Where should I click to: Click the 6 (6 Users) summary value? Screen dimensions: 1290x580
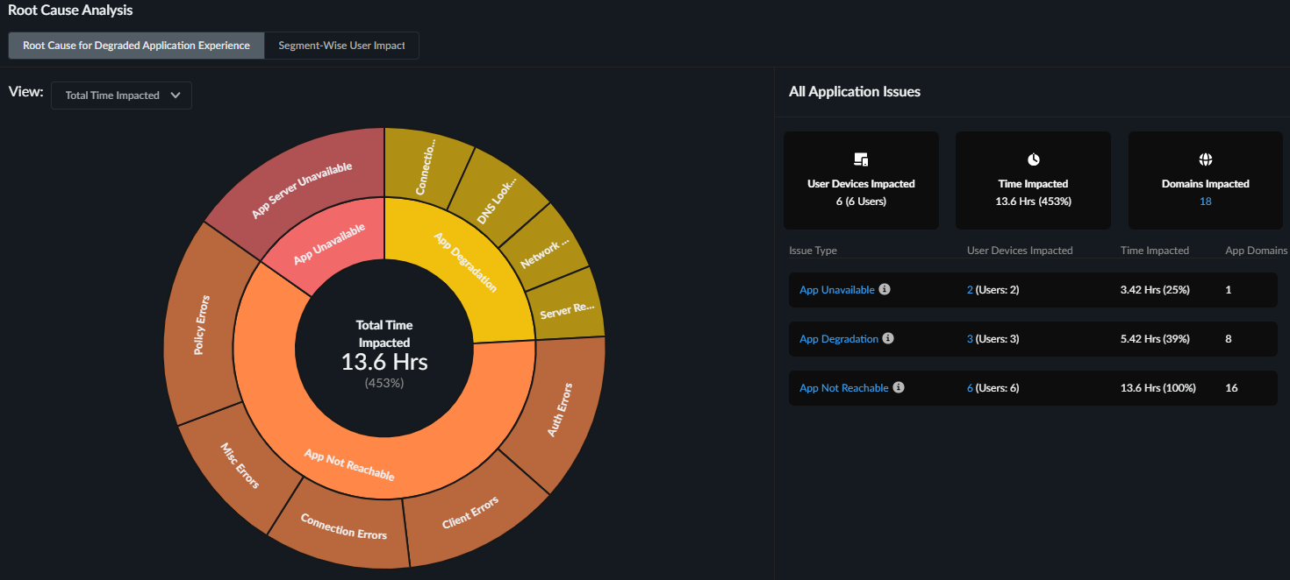point(861,202)
